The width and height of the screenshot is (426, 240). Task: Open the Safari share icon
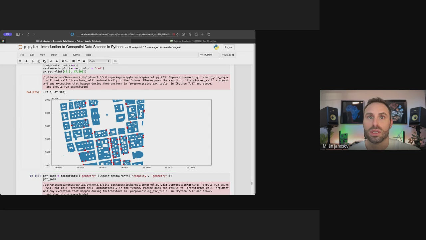coord(196,34)
